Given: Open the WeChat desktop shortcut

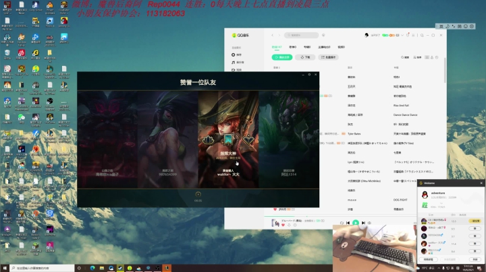Looking at the screenshot, I should [x=22, y=118].
